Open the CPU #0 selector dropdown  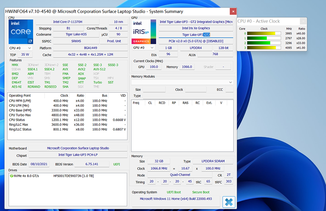[x=21, y=48]
